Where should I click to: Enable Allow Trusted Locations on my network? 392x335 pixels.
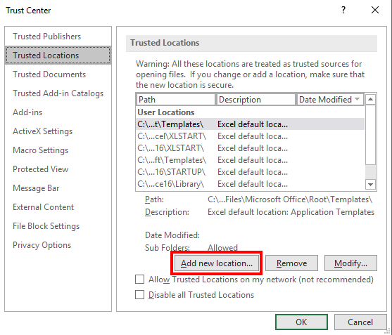point(139,280)
